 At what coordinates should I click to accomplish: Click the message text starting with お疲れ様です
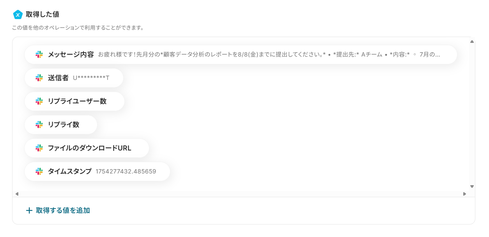pos(269,55)
